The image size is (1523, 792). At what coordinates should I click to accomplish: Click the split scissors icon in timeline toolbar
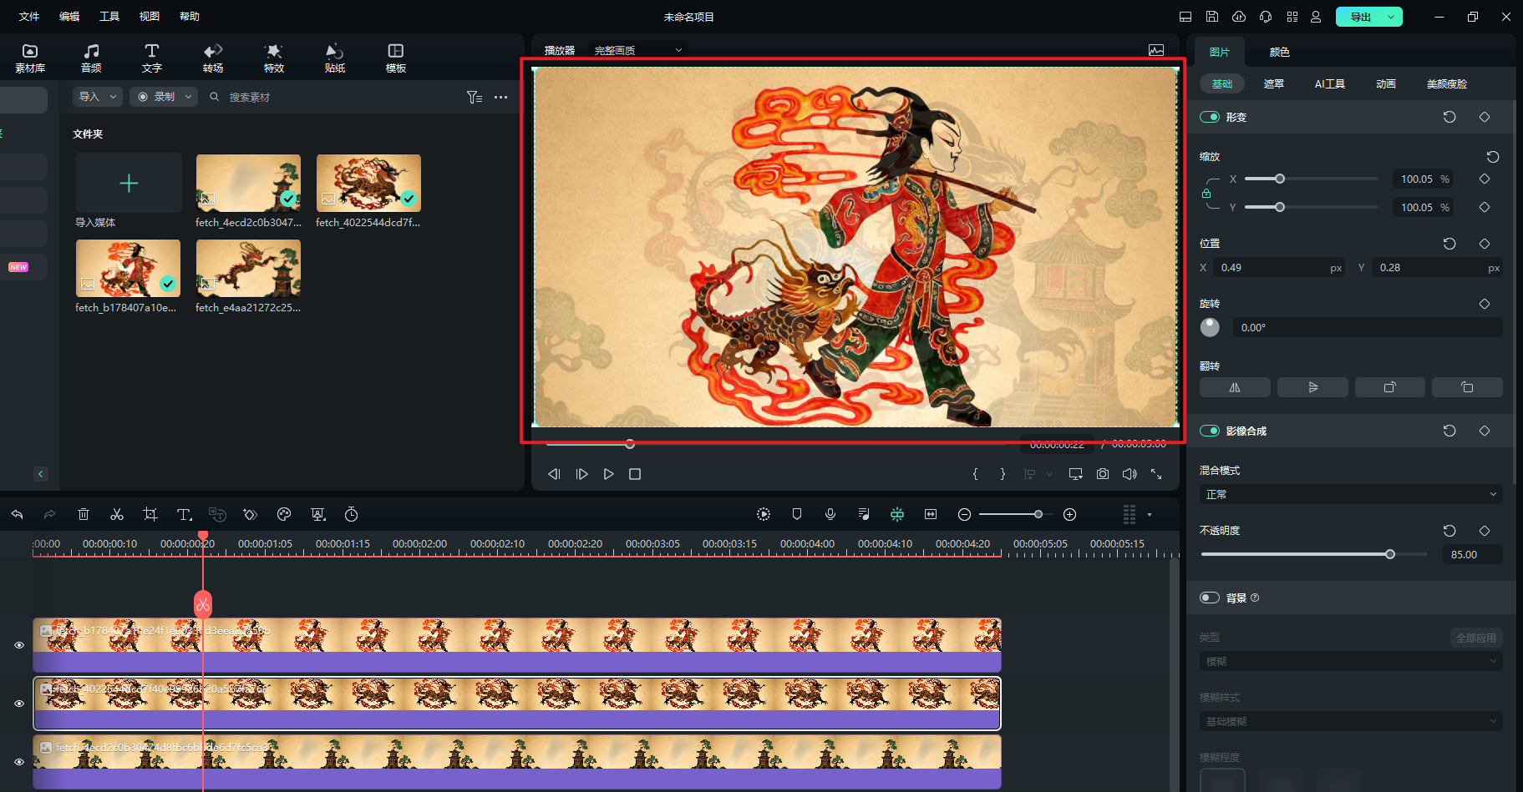[117, 514]
